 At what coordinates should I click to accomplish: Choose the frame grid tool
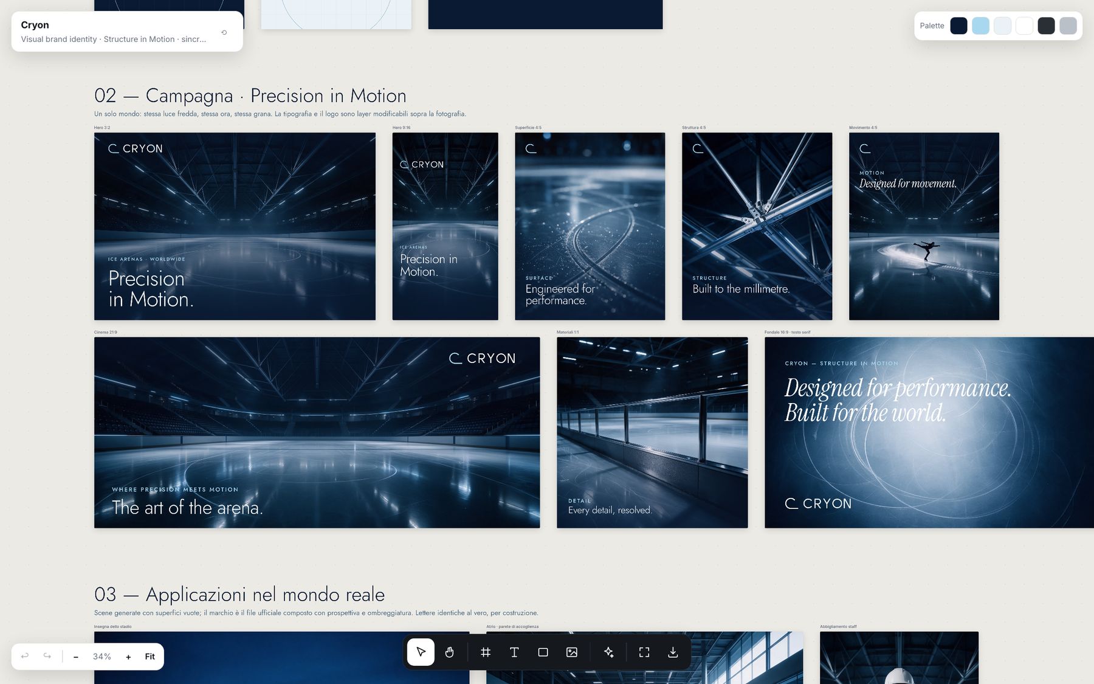pyautogui.click(x=486, y=652)
